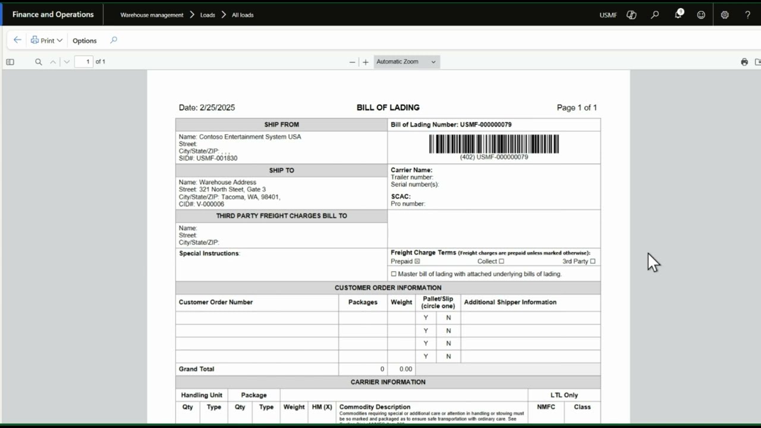Screen dimensions: 761x428
Task: Click Bill of Lading Number USMF-000000079
Action: click(x=451, y=125)
